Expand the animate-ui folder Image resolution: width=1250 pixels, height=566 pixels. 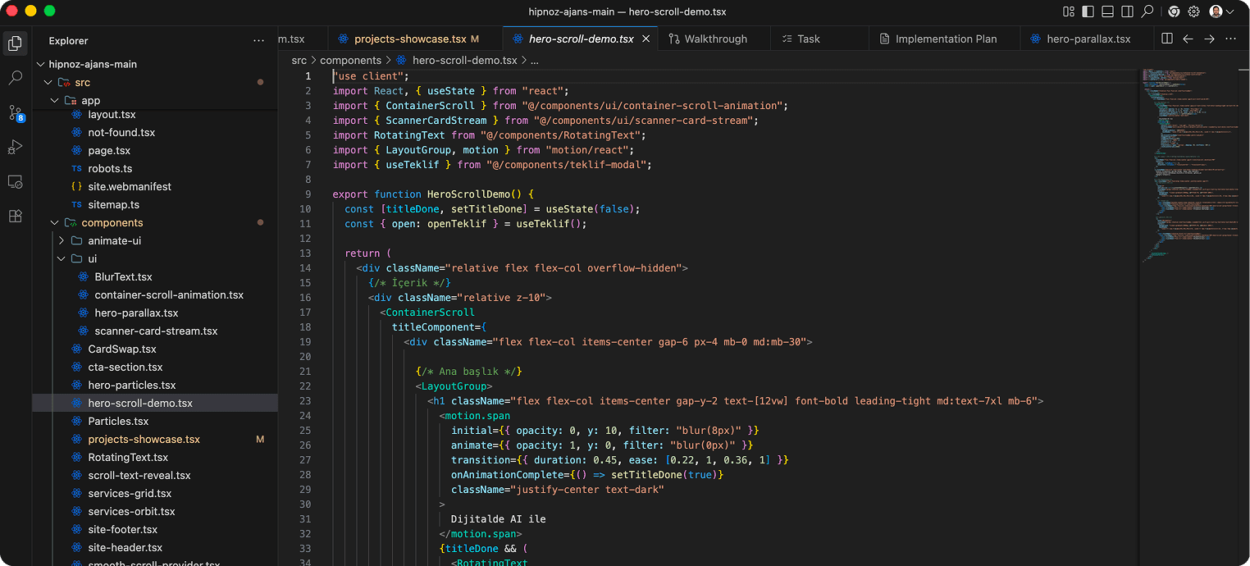[x=62, y=240]
